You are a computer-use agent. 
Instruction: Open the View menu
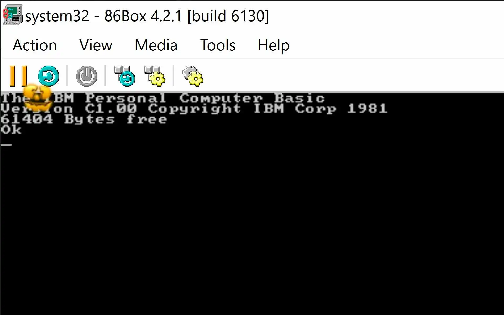point(96,45)
